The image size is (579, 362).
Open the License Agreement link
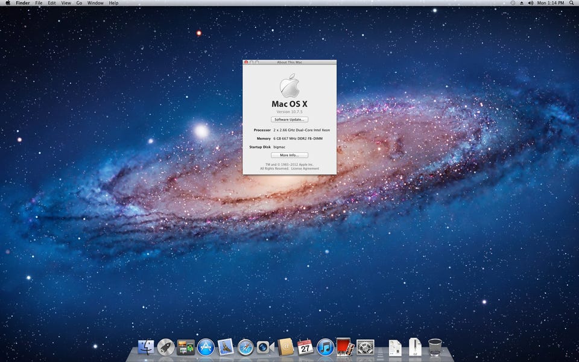pos(305,168)
